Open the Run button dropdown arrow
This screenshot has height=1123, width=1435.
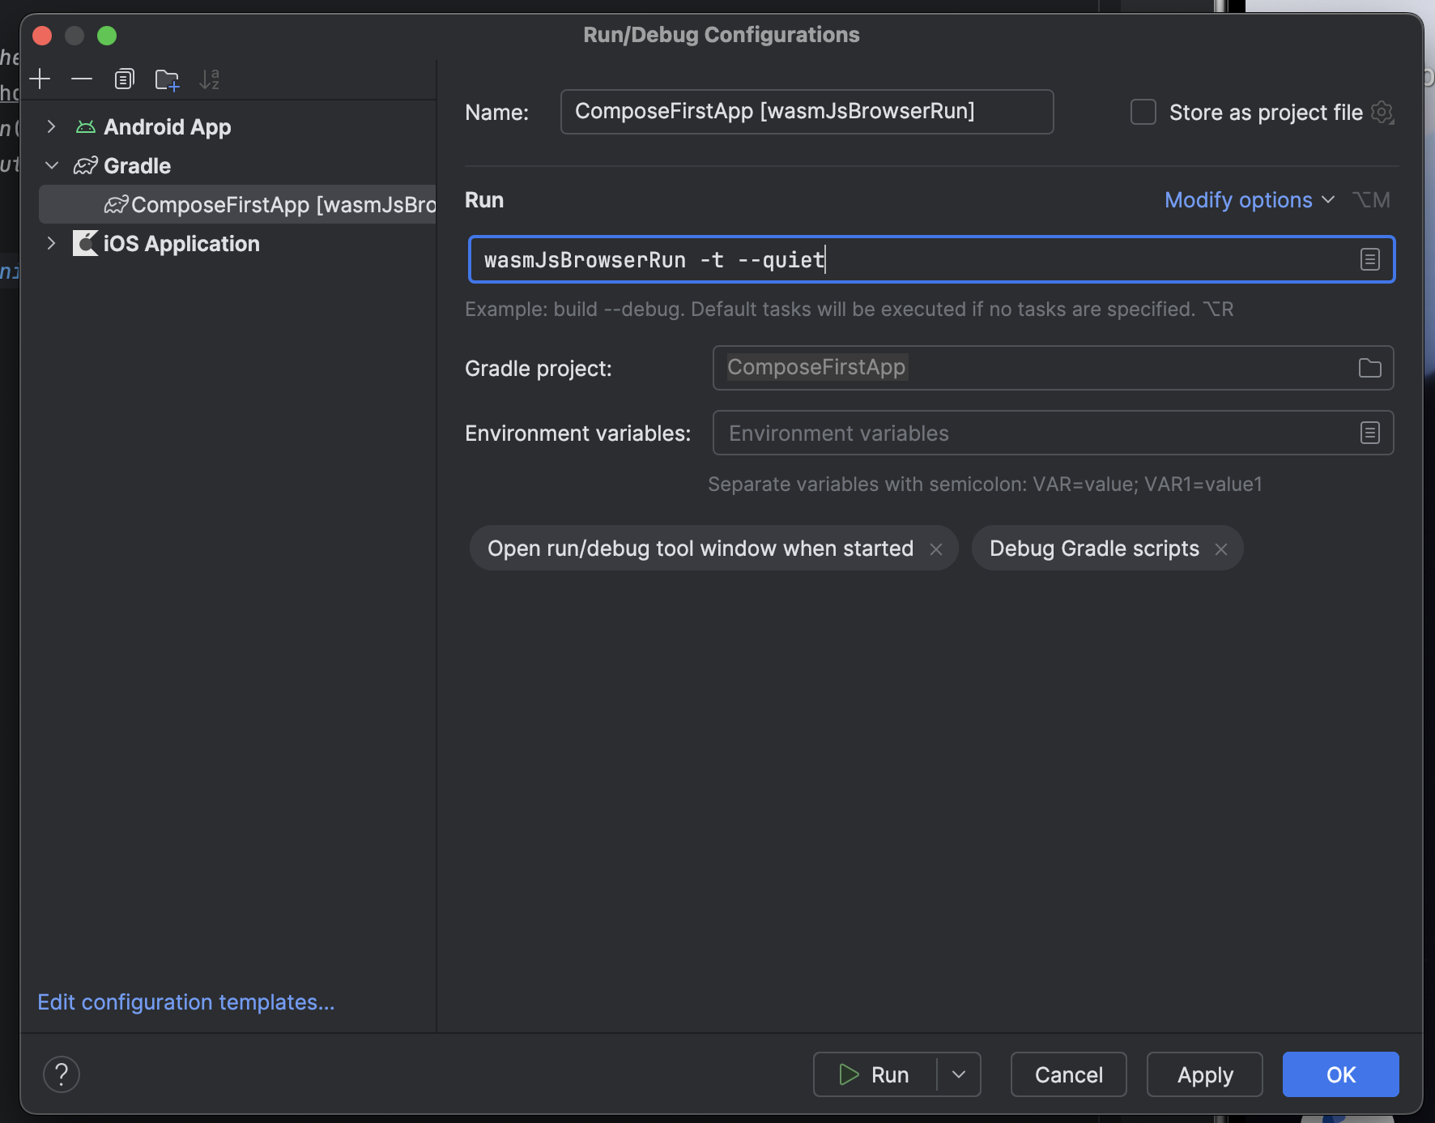[960, 1074]
